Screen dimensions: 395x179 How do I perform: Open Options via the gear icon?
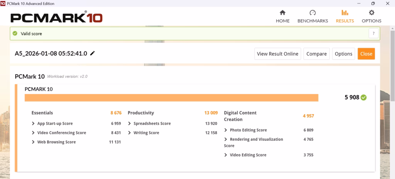pyautogui.click(x=371, y=13)
